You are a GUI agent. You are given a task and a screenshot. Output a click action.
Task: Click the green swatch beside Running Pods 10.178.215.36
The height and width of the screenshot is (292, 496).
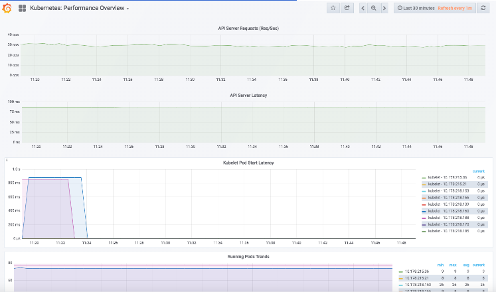coord(401,272)
